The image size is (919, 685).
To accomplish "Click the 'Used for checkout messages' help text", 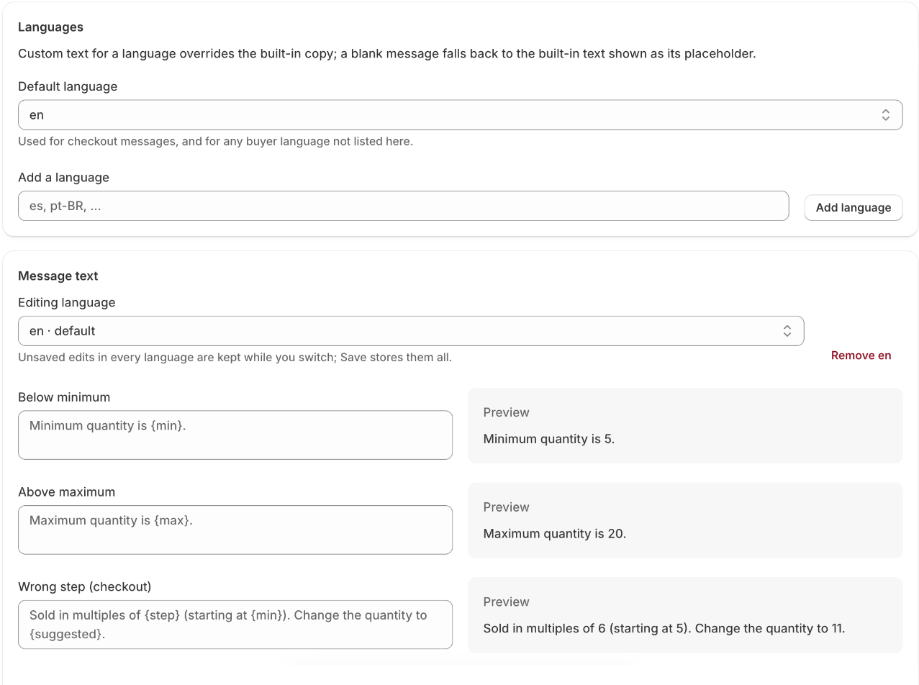I will pyautogui.click(x=215, y=141).
